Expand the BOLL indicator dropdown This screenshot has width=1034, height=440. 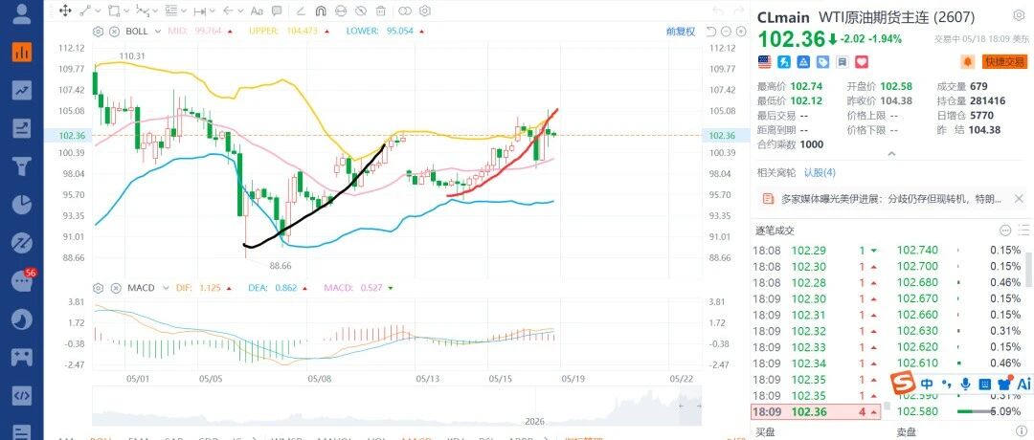click(157, 31)
